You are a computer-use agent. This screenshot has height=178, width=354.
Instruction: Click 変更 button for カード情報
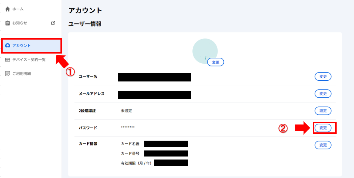(323, 145)
